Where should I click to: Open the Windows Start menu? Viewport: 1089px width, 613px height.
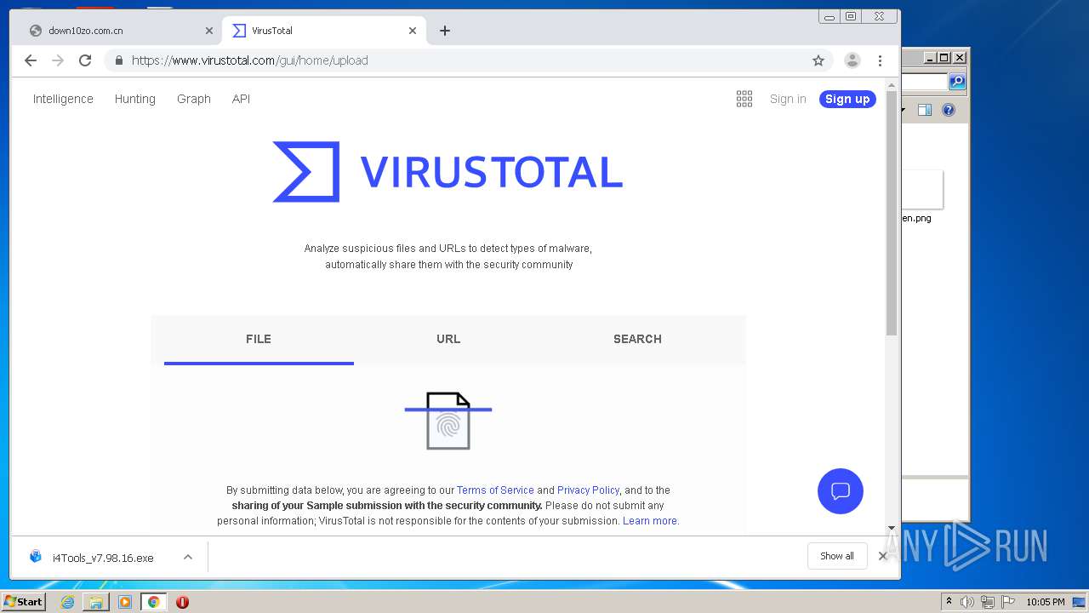(23, 602)
